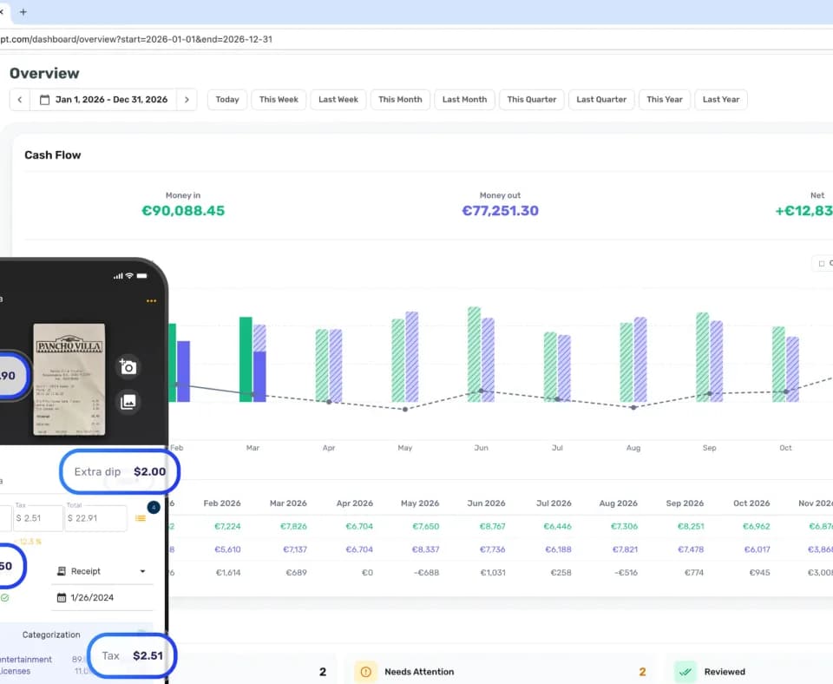Open the Receipt type dropdown
Image resolution: width=833 pixels, height=684 pixels.
click(x=102, y=571)
